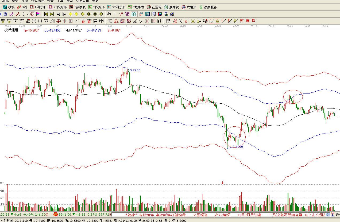Open the 公司报道 news link

coord(200,215)
